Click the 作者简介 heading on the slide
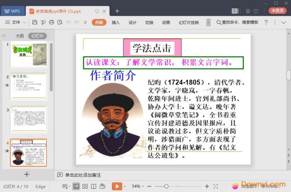291x192 pixels. [x=113, y=75]
